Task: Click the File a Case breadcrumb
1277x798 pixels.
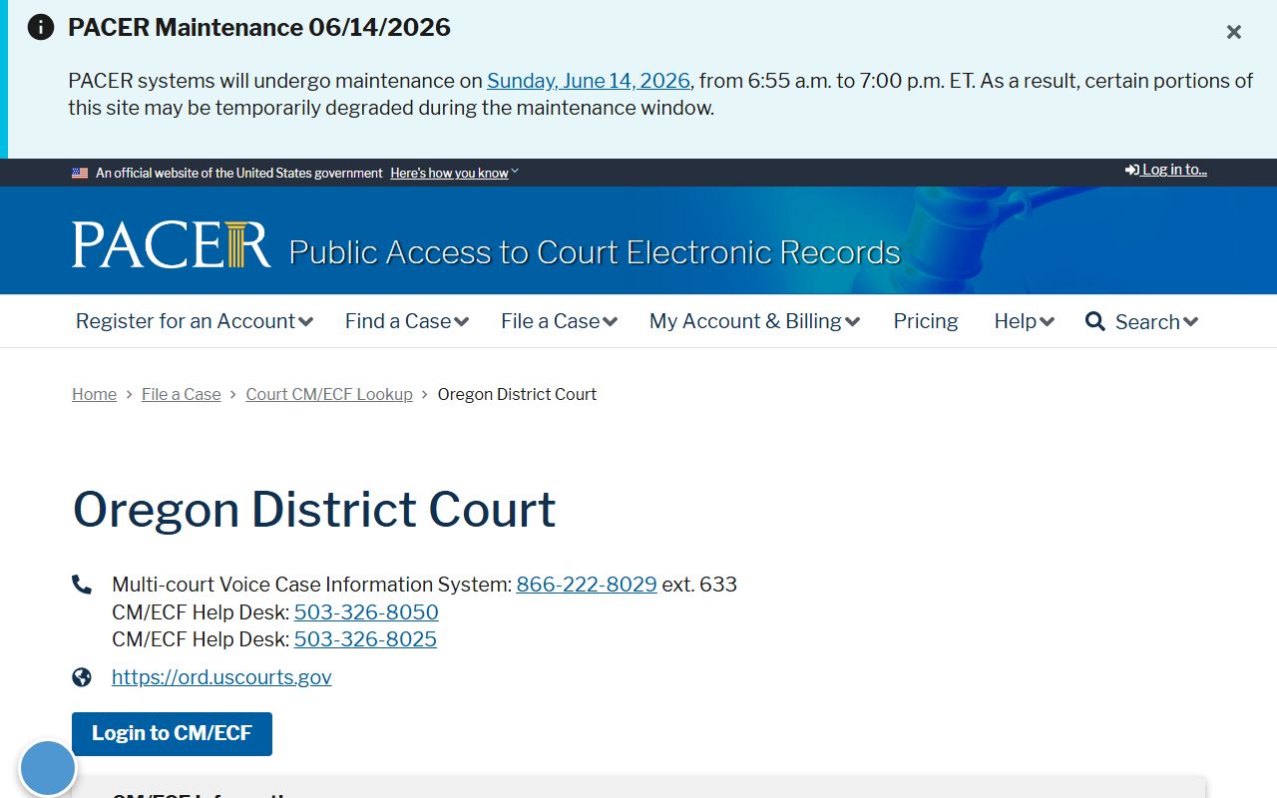Action: point(182,394)
